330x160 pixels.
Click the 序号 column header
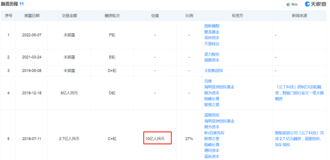click(x=8, y=16)
